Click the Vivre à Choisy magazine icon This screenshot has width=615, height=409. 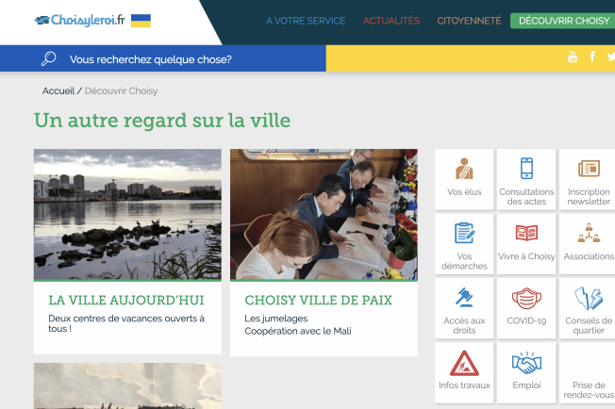pyautogui.click(x=526, y=233)
